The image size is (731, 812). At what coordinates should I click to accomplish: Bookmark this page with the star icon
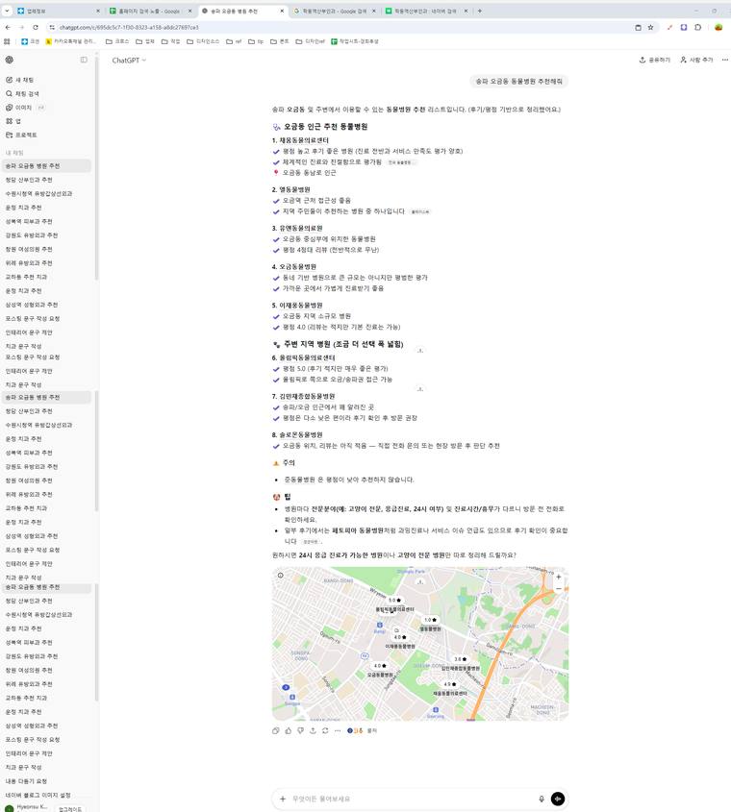click(650, 28)
